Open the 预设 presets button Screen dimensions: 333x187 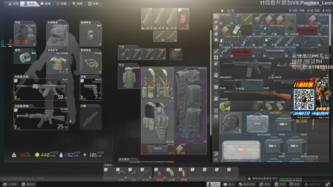(x=265, y=184)
